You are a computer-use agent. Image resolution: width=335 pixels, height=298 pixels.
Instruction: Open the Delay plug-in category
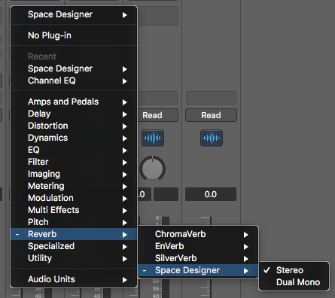click(x=74, y=114)
